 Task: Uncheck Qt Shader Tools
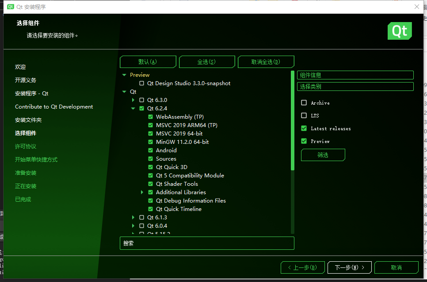click(150, 184)
